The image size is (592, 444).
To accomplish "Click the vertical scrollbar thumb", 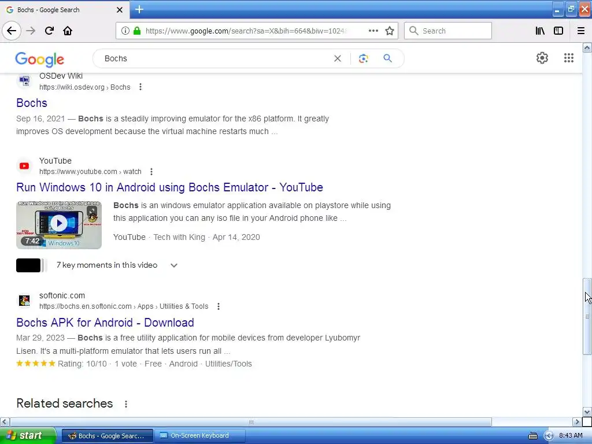I will pyautogui.click(x=587, y=316).
